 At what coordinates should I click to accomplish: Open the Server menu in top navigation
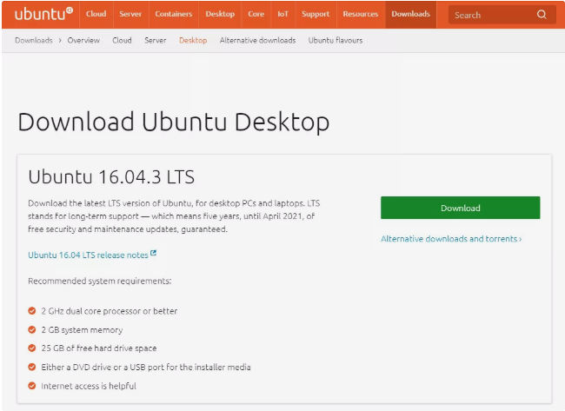(130, 14)
